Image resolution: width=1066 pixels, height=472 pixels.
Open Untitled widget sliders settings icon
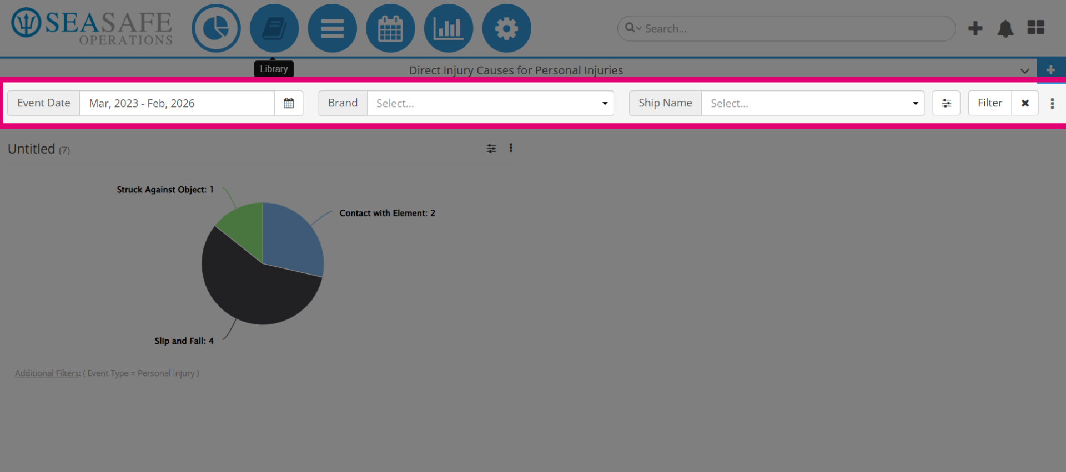(491, 148)
